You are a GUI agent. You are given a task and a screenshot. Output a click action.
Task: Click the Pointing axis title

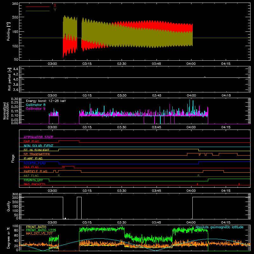[x=9, y=31]
